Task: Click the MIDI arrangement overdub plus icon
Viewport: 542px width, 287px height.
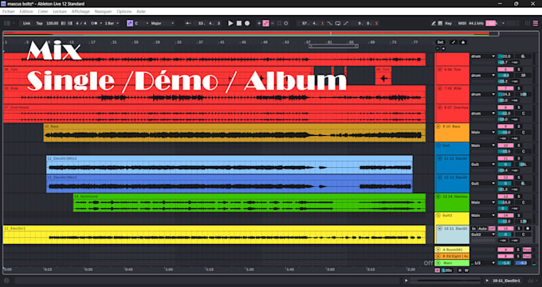Action: click(x=259, y=24)
